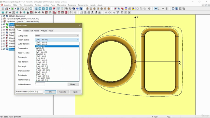Open the Machining menu
This screenshot has height=118, width=210.
(x=61, y=5)
